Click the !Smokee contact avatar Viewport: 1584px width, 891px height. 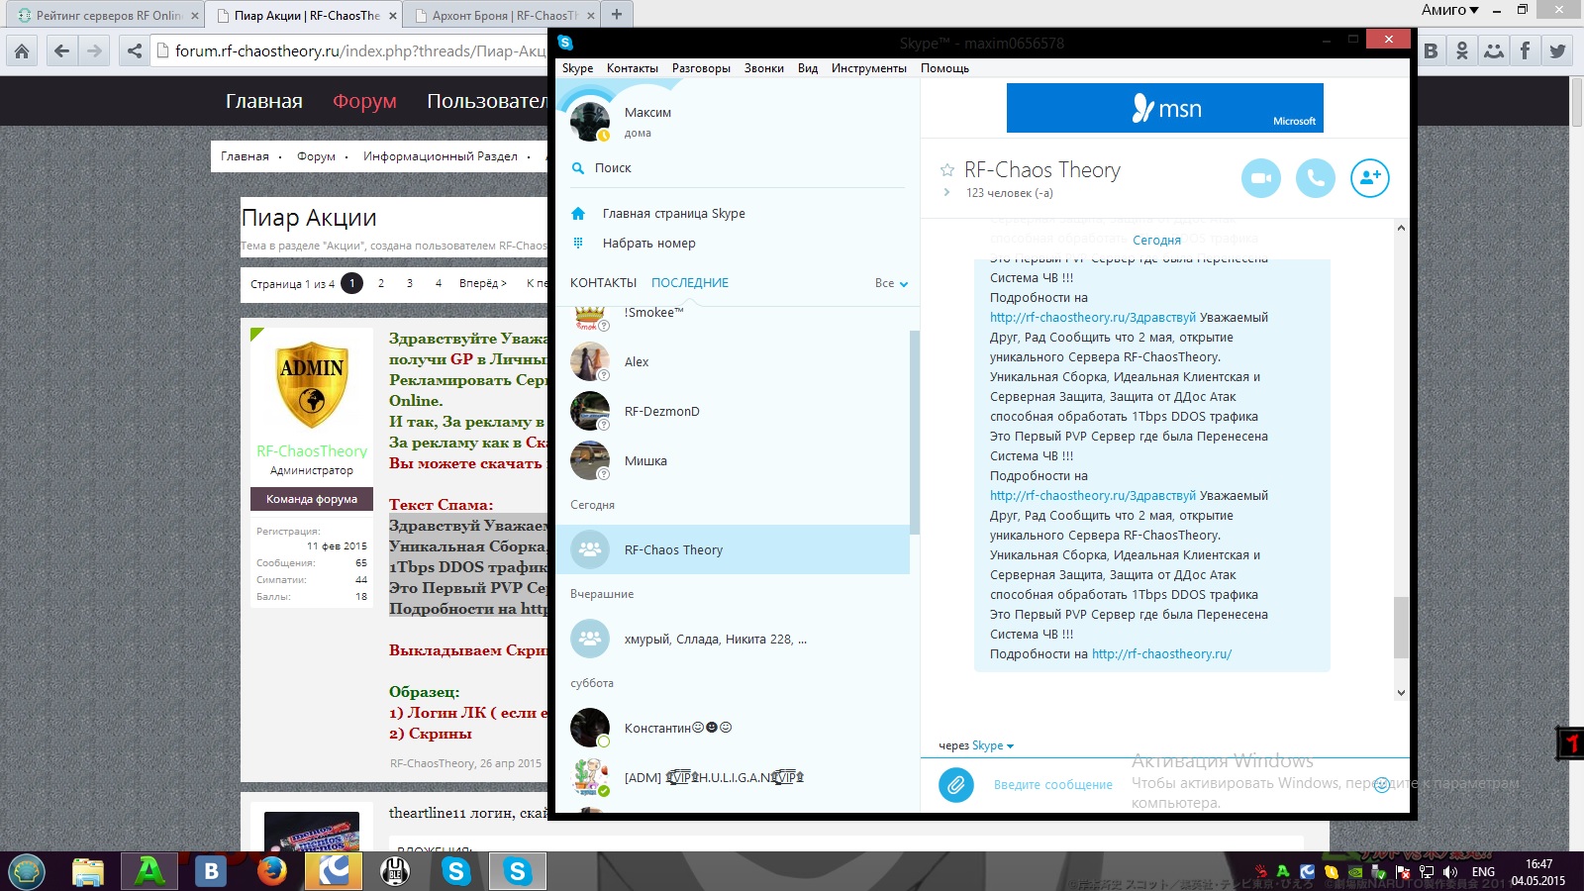click(x=590, y=317)
